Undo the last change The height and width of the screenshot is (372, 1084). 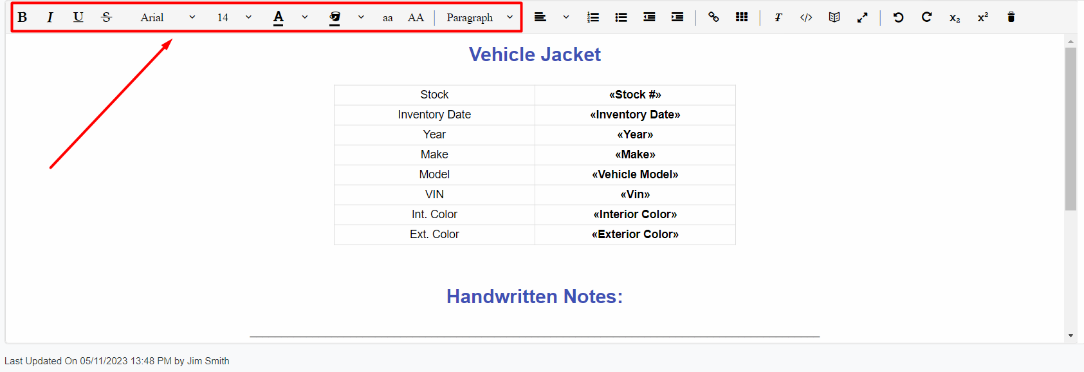pos(899,17)
